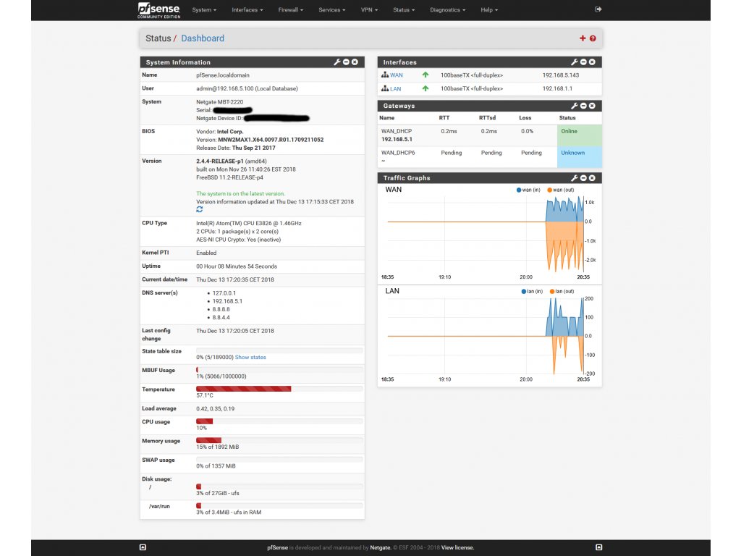This screenshot has height=556, width=741.
Task: Click the green up arrow for WAN
Action: (x=425, y=75)
